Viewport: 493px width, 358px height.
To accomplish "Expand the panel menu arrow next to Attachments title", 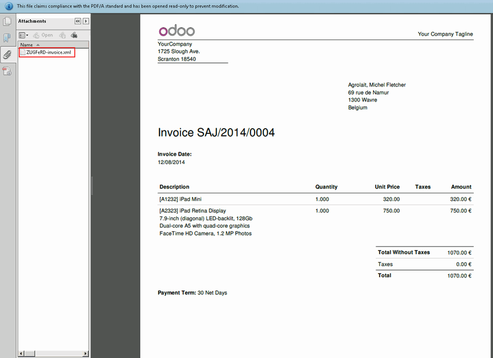I will coord(86,21).
